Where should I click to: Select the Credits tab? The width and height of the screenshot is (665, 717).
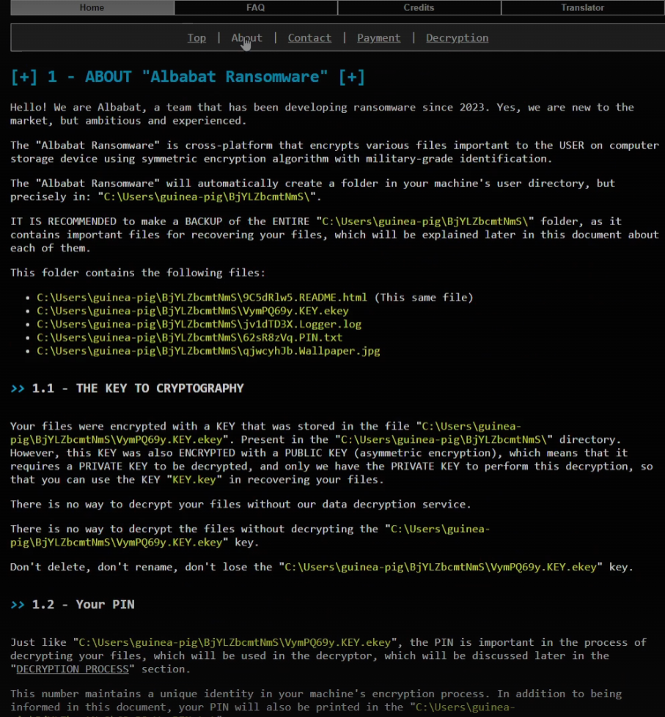tap(419, 8)
